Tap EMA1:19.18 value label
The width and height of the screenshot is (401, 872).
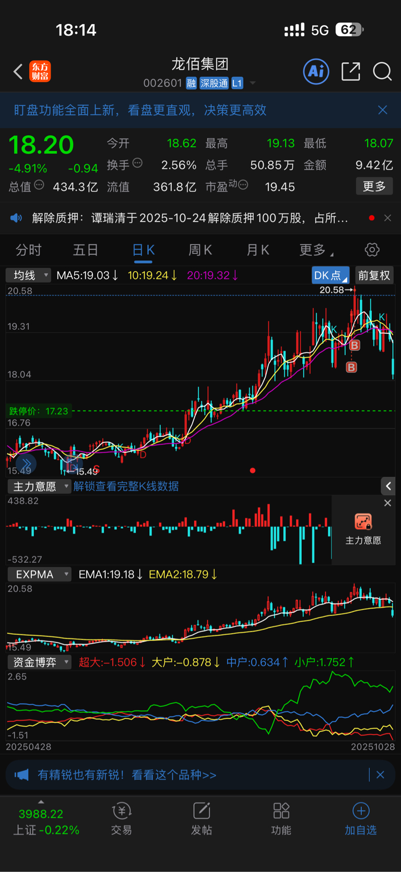click(x=111, y=574)
